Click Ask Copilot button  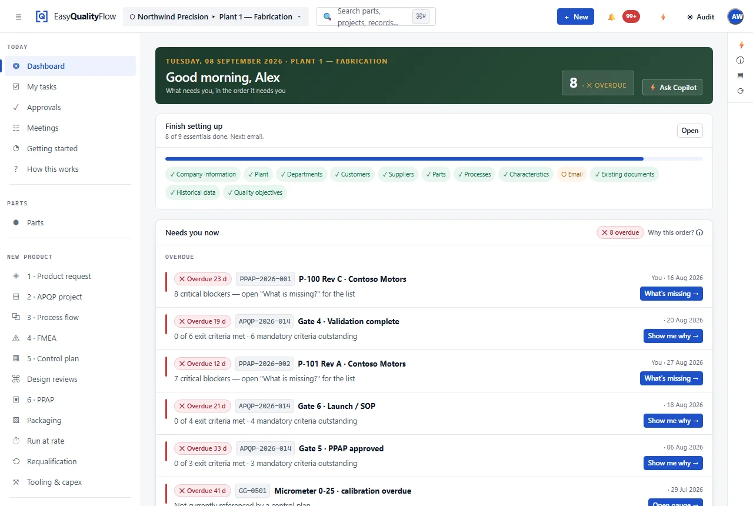[672, 88]
